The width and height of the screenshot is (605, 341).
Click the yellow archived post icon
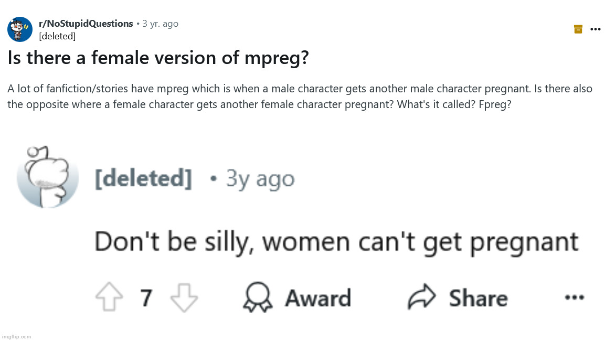coord(578,29)
